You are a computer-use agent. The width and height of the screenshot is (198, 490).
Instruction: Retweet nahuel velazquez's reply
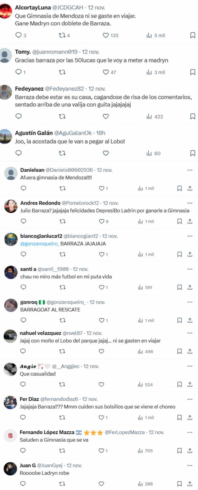(62, 351)
